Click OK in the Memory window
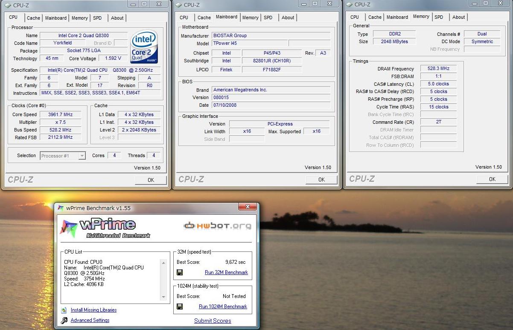 pos(492,179)
